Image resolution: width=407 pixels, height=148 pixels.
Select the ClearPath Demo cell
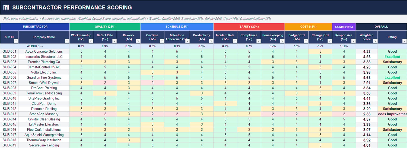pyautogui.click(x=44, y=103)
